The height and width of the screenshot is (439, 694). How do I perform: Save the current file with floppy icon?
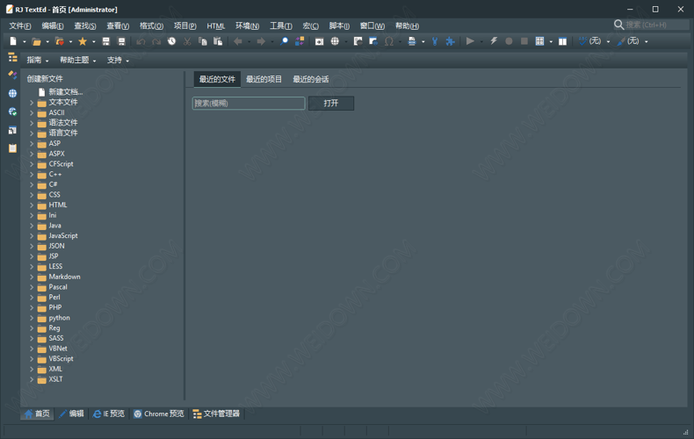click(x=105, y=41)
